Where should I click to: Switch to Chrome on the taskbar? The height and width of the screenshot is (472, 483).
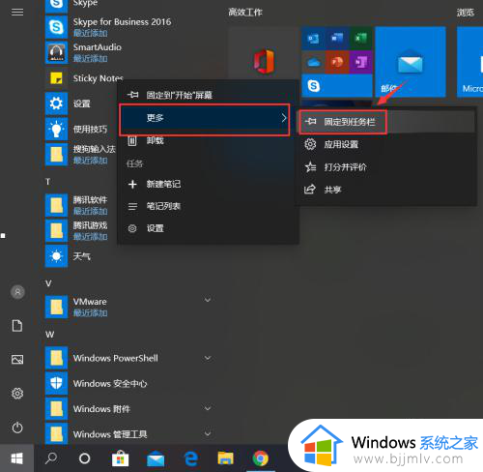pos(261,458)
